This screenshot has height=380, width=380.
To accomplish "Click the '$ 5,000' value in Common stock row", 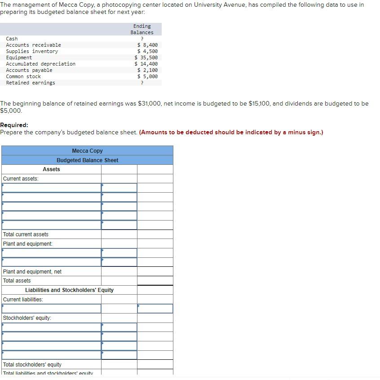I will (x=147, y=76).
